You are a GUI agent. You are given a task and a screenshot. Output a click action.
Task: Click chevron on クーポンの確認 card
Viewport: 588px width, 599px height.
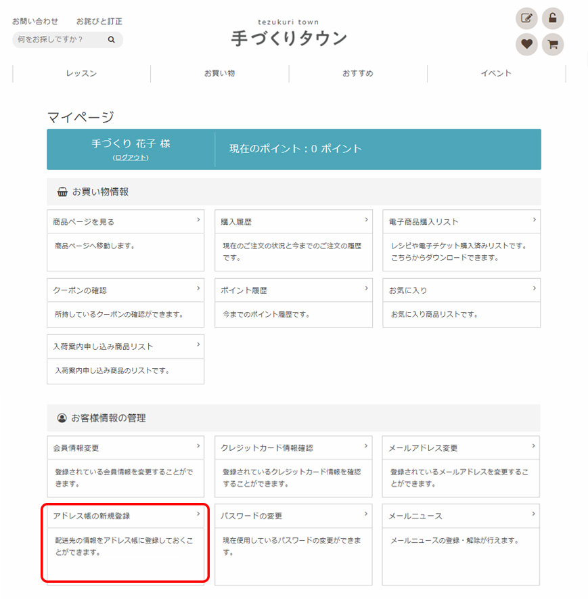pos(198,288)
